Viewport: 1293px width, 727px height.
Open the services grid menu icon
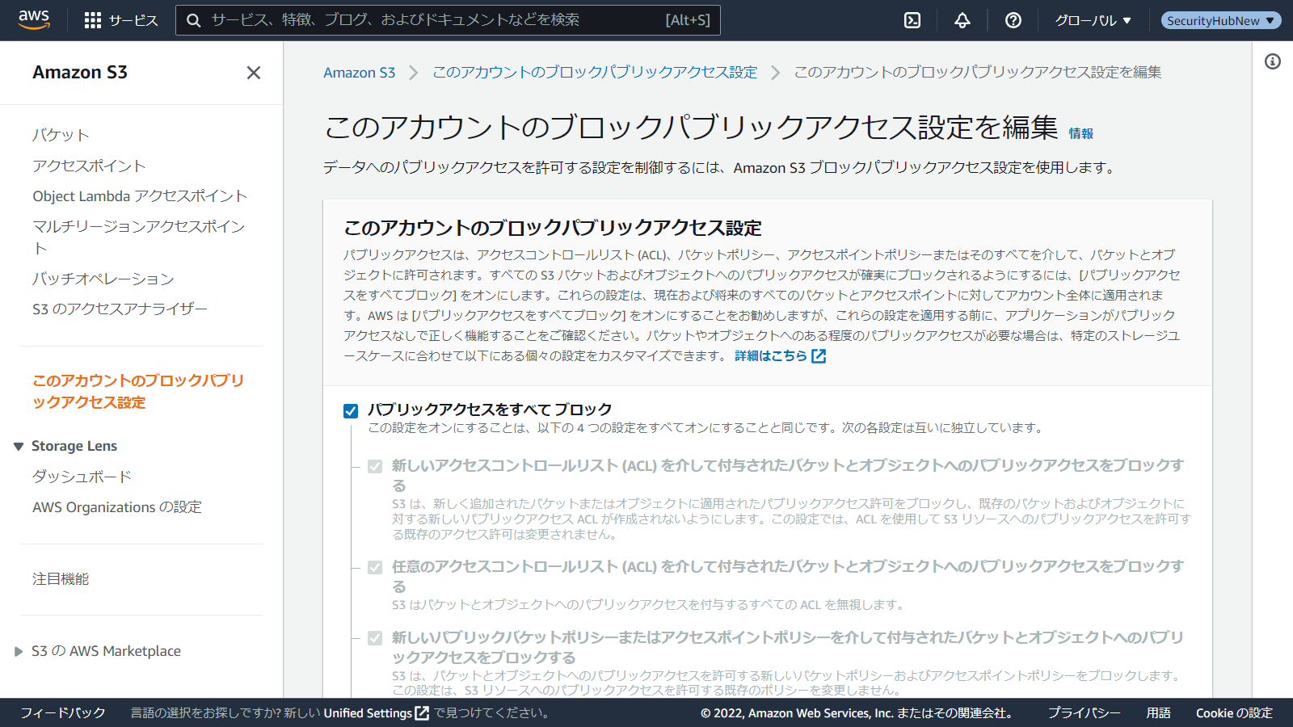[93, 20]
